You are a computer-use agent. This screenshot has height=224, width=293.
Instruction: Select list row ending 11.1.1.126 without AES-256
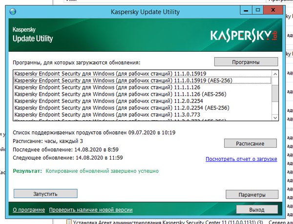tap(143, 87)
